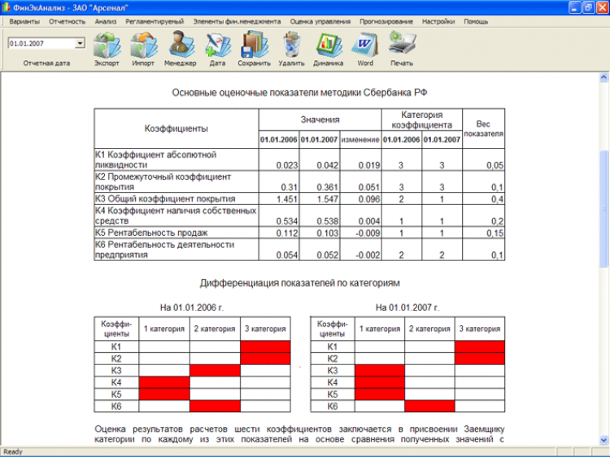Click the row label К4 Коэффициент наличия собственных средств

(176, 215)
